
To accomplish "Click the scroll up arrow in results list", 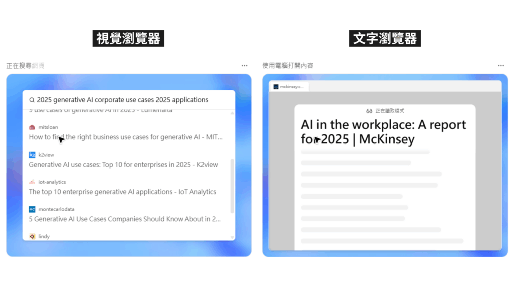I will click(232, 113).
